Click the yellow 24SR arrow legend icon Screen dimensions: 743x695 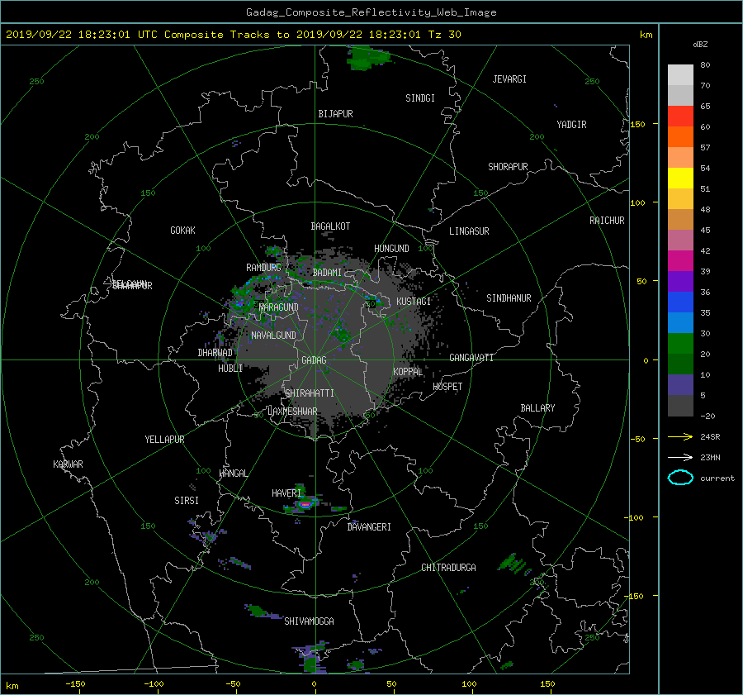(x=680, y=436)
